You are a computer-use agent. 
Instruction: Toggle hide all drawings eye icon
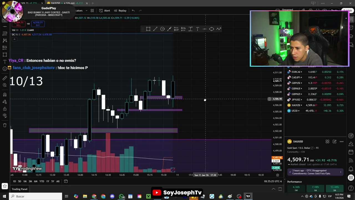(x=5, y=116)
